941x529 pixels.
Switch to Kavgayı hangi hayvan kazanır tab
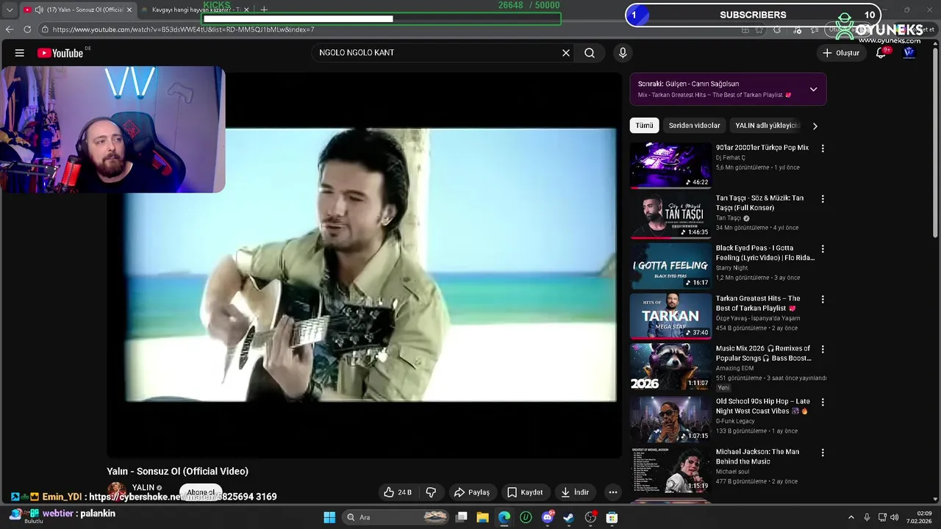(x=195, y=10)
